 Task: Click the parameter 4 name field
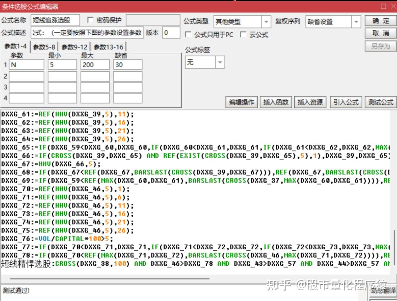[x=26, y=98]
